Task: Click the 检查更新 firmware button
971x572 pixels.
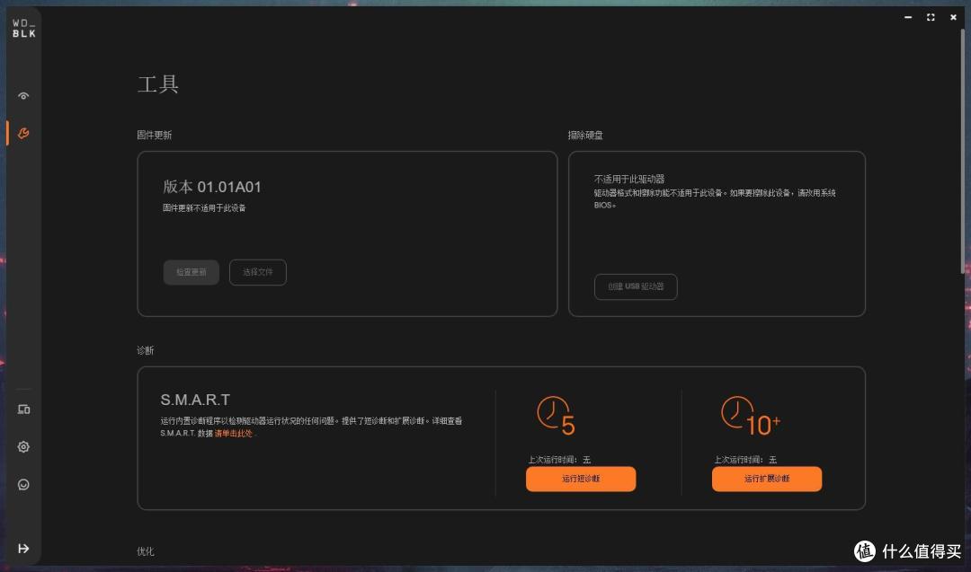Action: 192,272
